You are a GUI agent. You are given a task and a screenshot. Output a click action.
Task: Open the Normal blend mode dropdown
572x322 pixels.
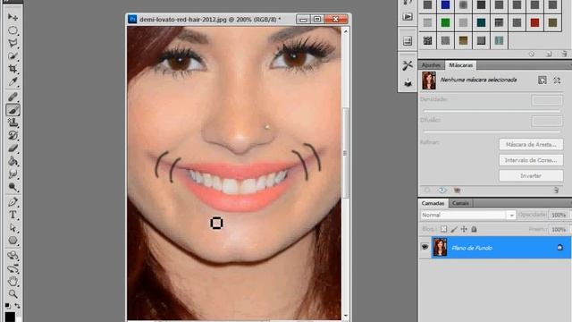pos(467,215)
